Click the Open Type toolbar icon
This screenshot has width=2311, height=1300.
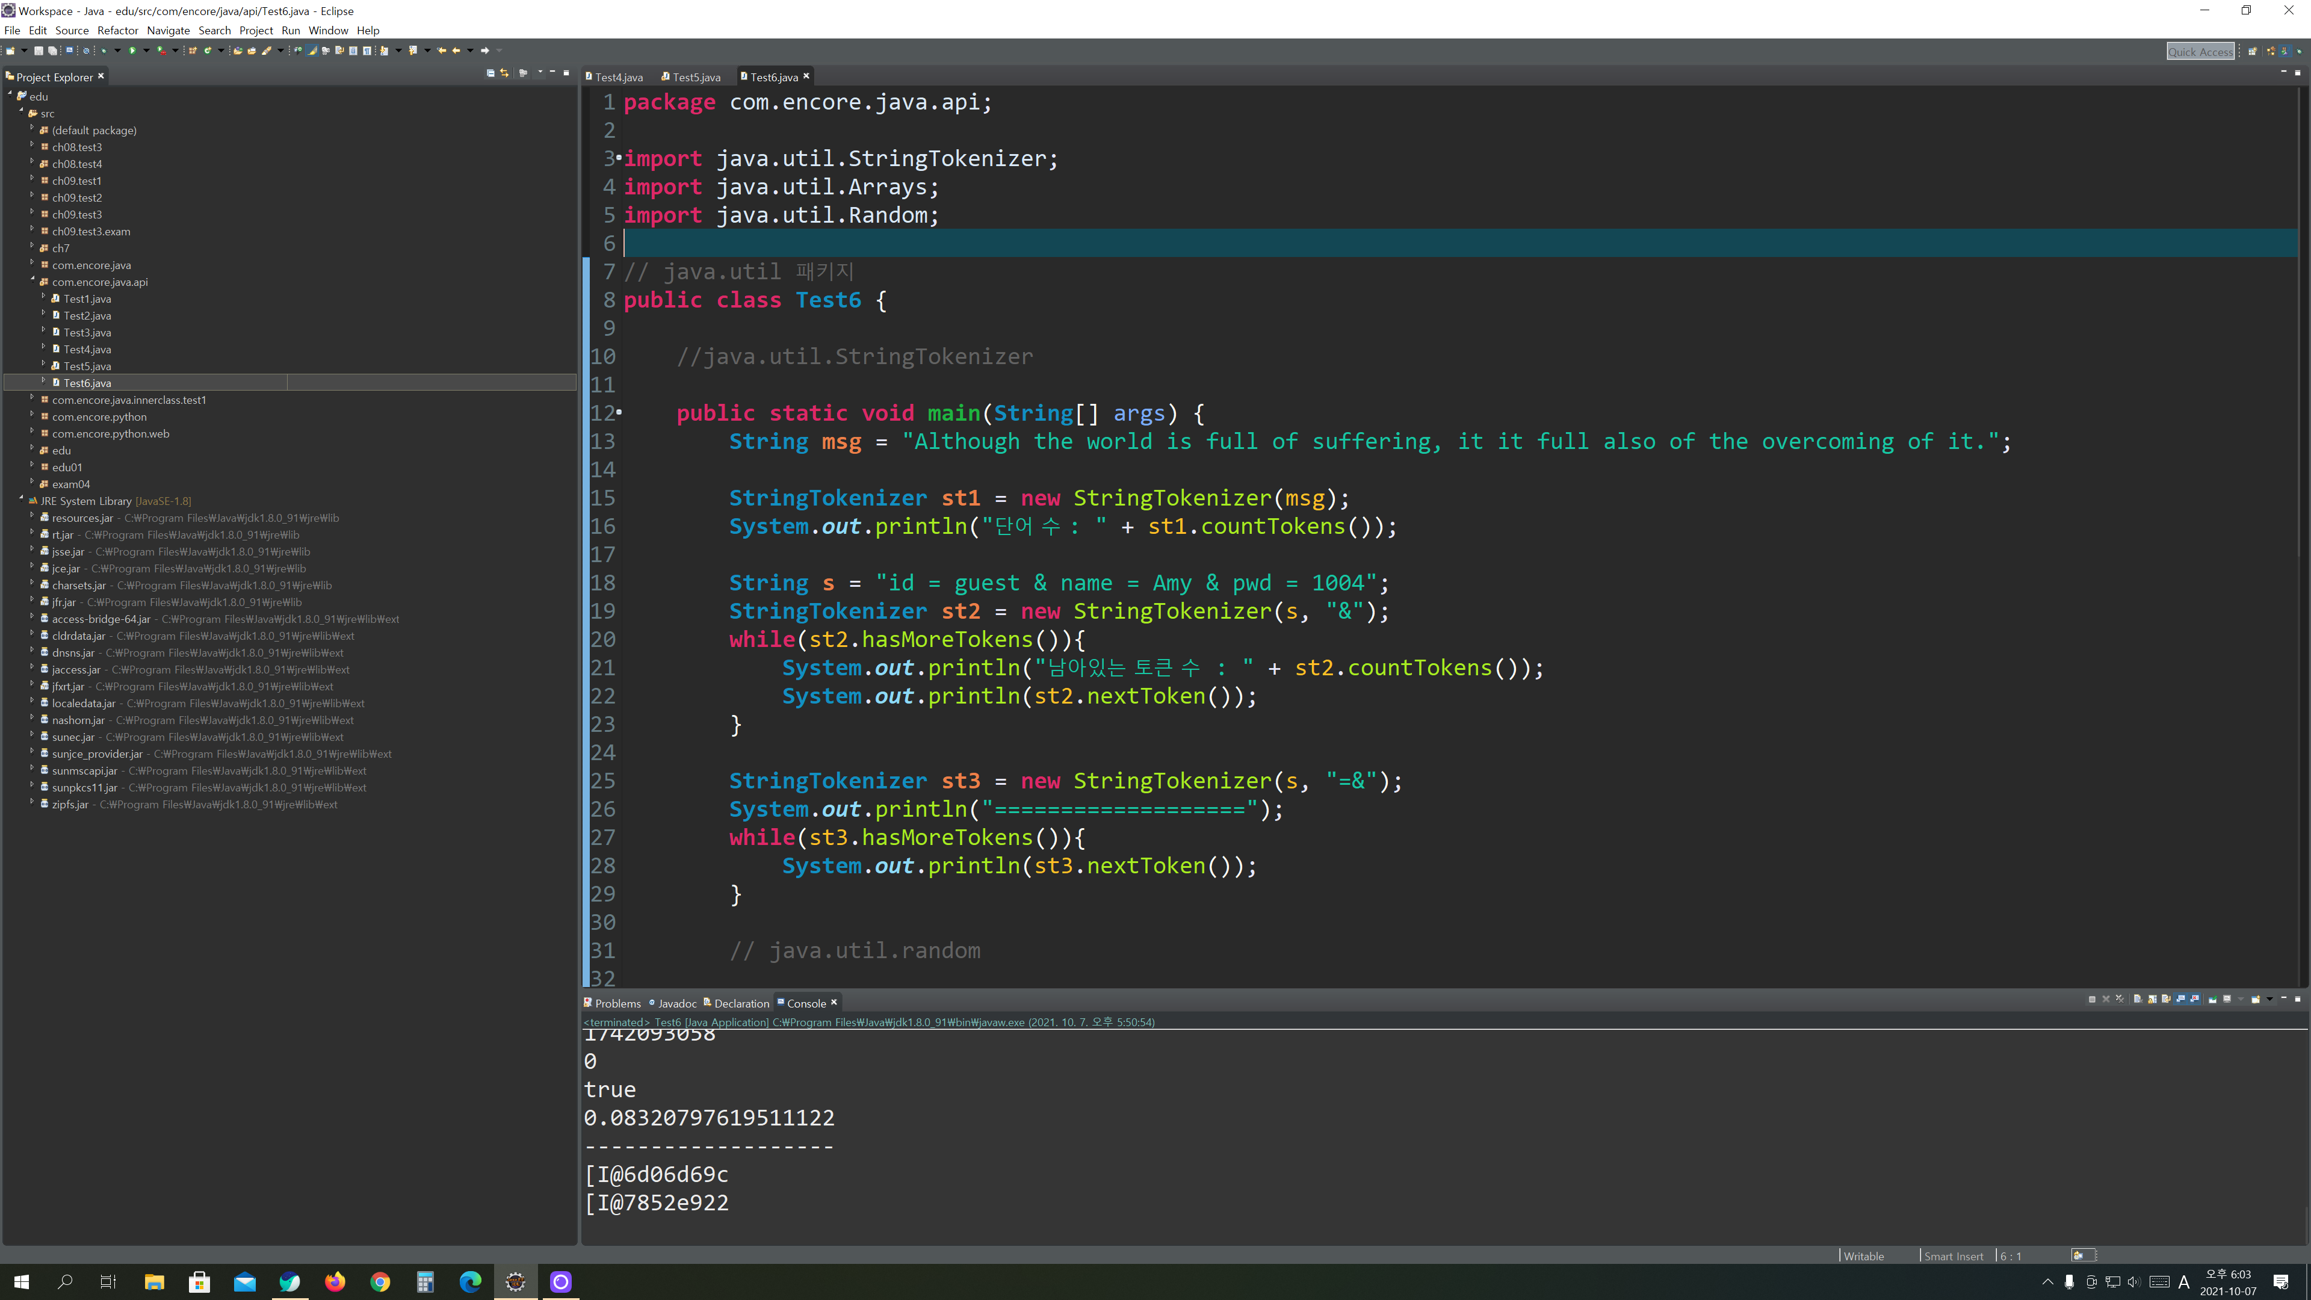pyautogui.click(x=238, y=50)
